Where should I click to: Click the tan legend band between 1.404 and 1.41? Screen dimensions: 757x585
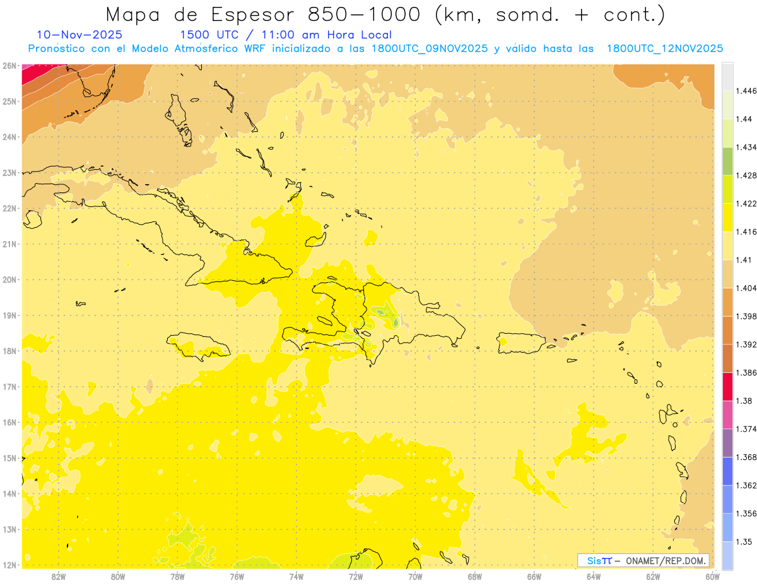coord(727,274)
